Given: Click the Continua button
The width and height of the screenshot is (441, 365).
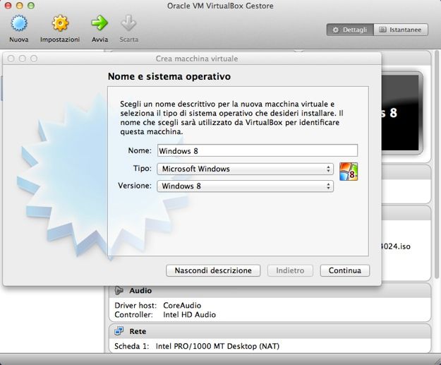Looking at the screenshot, I should coord(345,270).
